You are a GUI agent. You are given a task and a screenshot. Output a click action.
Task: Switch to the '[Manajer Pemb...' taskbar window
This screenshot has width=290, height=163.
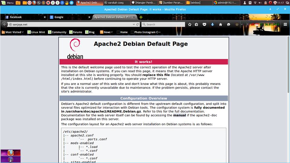(x=144, y=3)
